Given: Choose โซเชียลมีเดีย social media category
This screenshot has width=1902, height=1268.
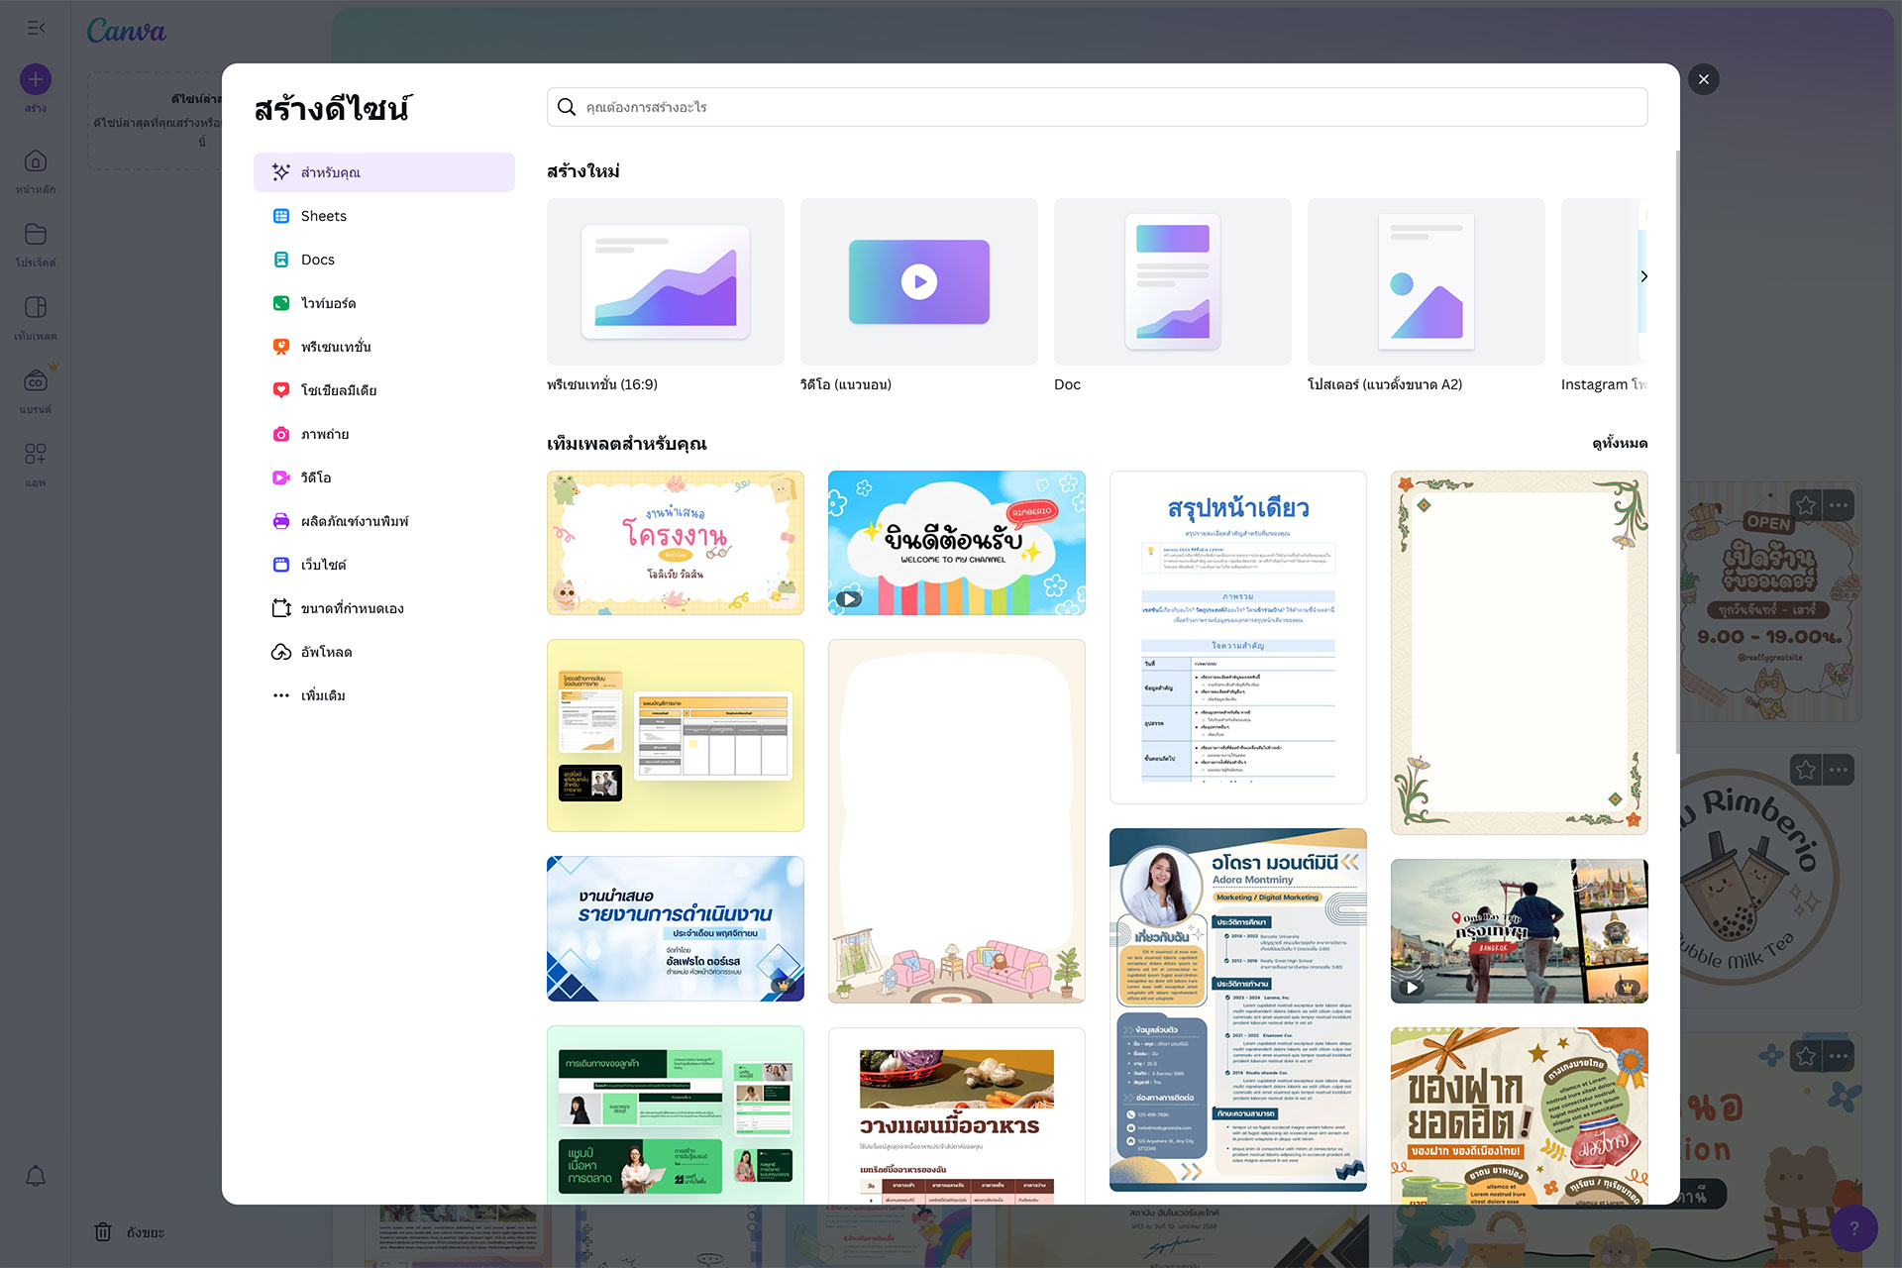Looking at the screenshot, I should coord(338,390).
